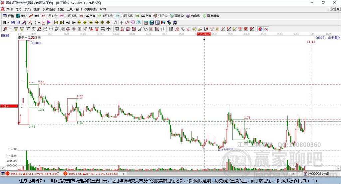Select the red crosshair circle tool

(x=68, y=29)
